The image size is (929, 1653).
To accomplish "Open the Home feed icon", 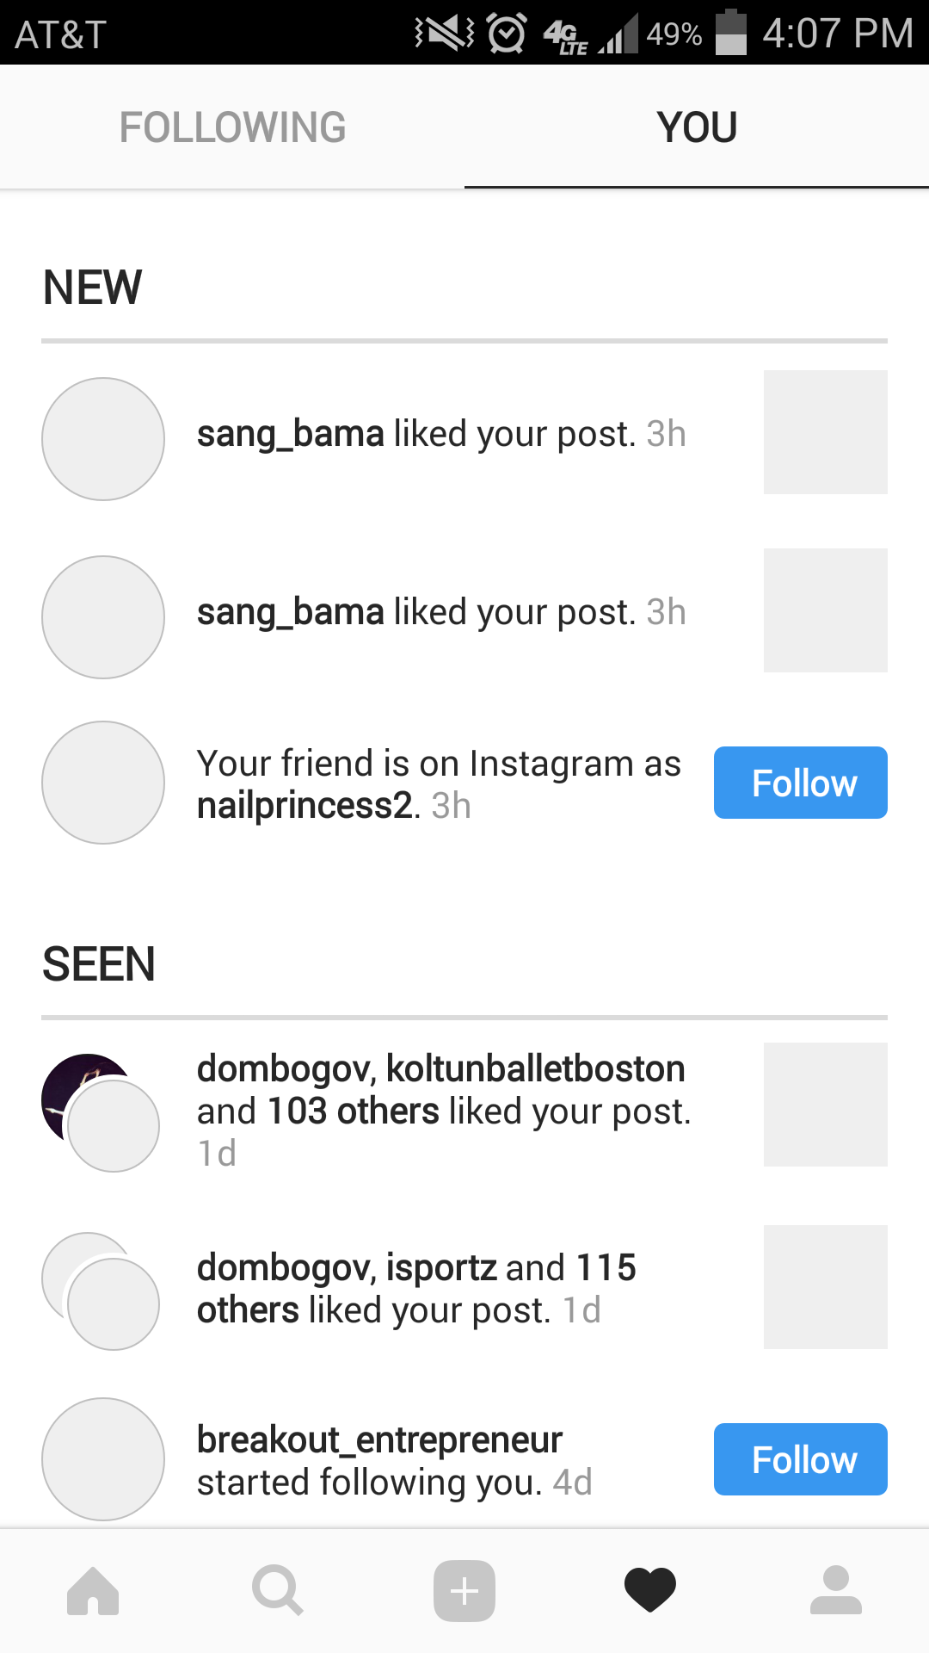I will coord(93,1591).
